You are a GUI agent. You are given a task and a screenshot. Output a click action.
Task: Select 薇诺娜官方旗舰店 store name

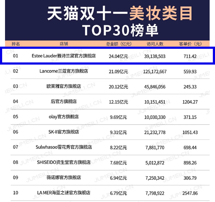(64, 178)
